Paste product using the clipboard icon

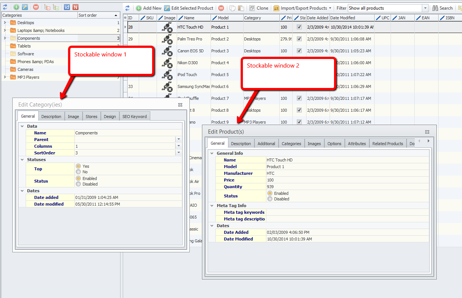(x=241, y=8)
